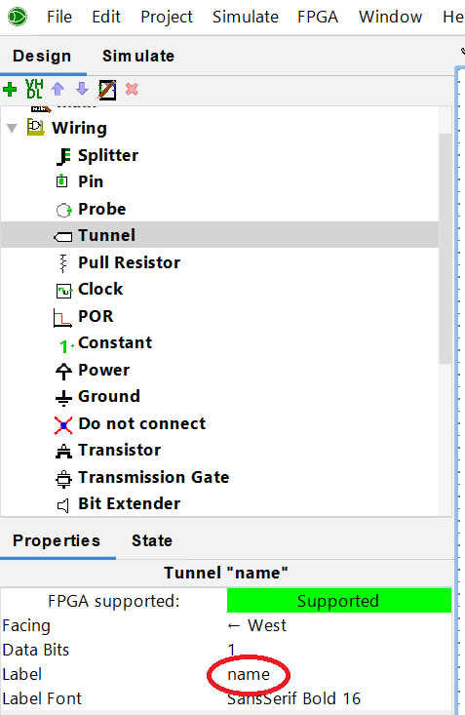Click the Label field containing name
The height and width of the screenshot is (715, 465).
point(338,674)
